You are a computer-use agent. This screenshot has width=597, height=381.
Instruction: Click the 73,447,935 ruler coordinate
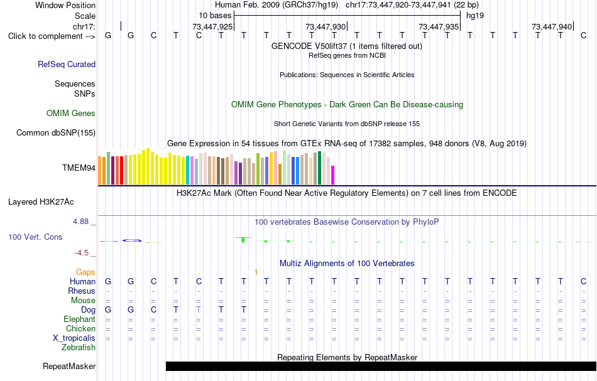point(439,26)
